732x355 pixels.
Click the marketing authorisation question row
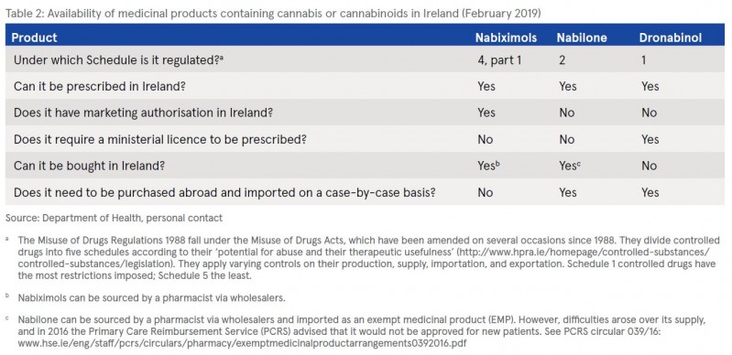point(365,113)
